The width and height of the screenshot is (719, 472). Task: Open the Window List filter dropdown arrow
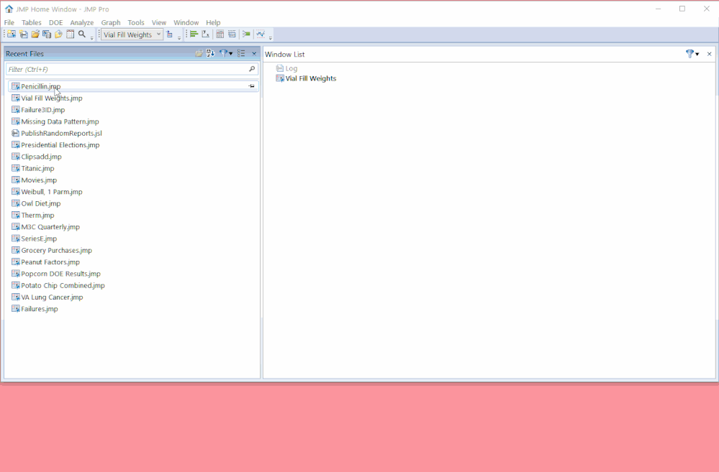[x=697, y=55]
